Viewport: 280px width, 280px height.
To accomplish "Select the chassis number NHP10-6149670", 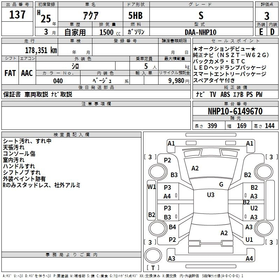I will point(235,111).
